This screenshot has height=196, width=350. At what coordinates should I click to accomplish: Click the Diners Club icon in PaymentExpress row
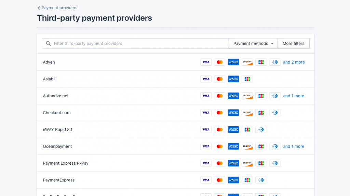pos(261,180)
